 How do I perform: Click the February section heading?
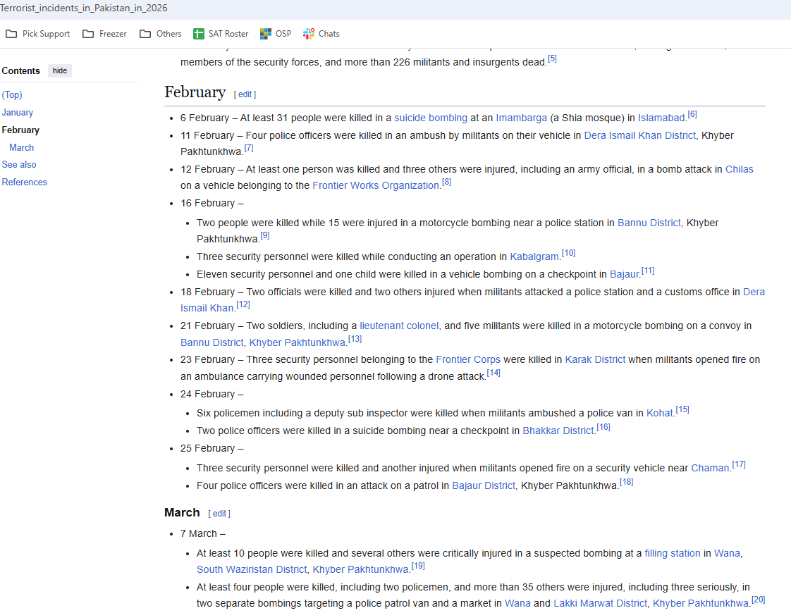(x=195, y=92)
